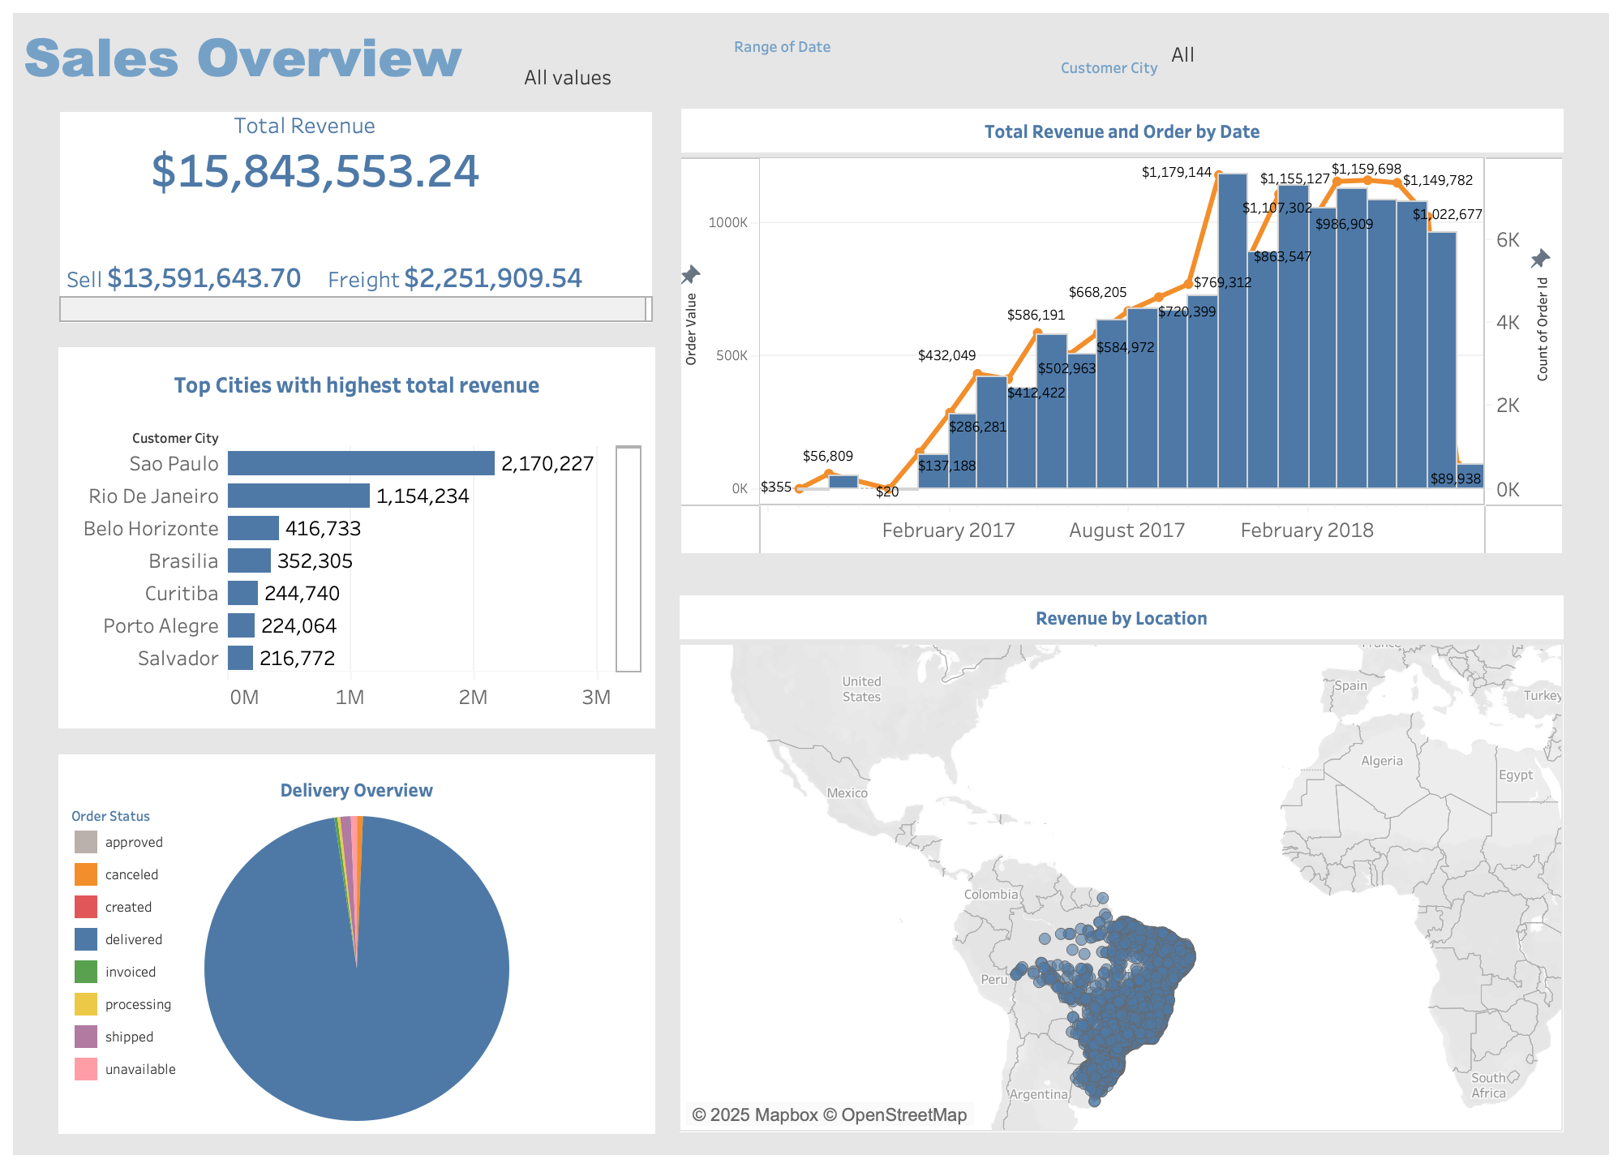The width and height of the screenshot is (1622, 1168).
Task: Click the 2,170,227 Sao Paulo value
Action: (x=547, y=463)
